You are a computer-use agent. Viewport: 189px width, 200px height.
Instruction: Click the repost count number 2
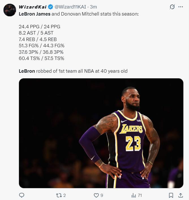point(65,195)
